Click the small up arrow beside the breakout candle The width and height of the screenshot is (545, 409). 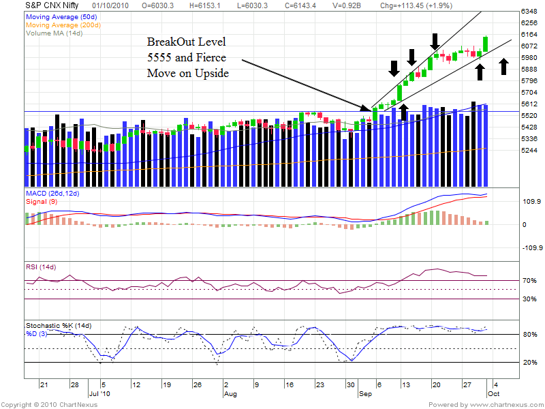click(403, 112)
